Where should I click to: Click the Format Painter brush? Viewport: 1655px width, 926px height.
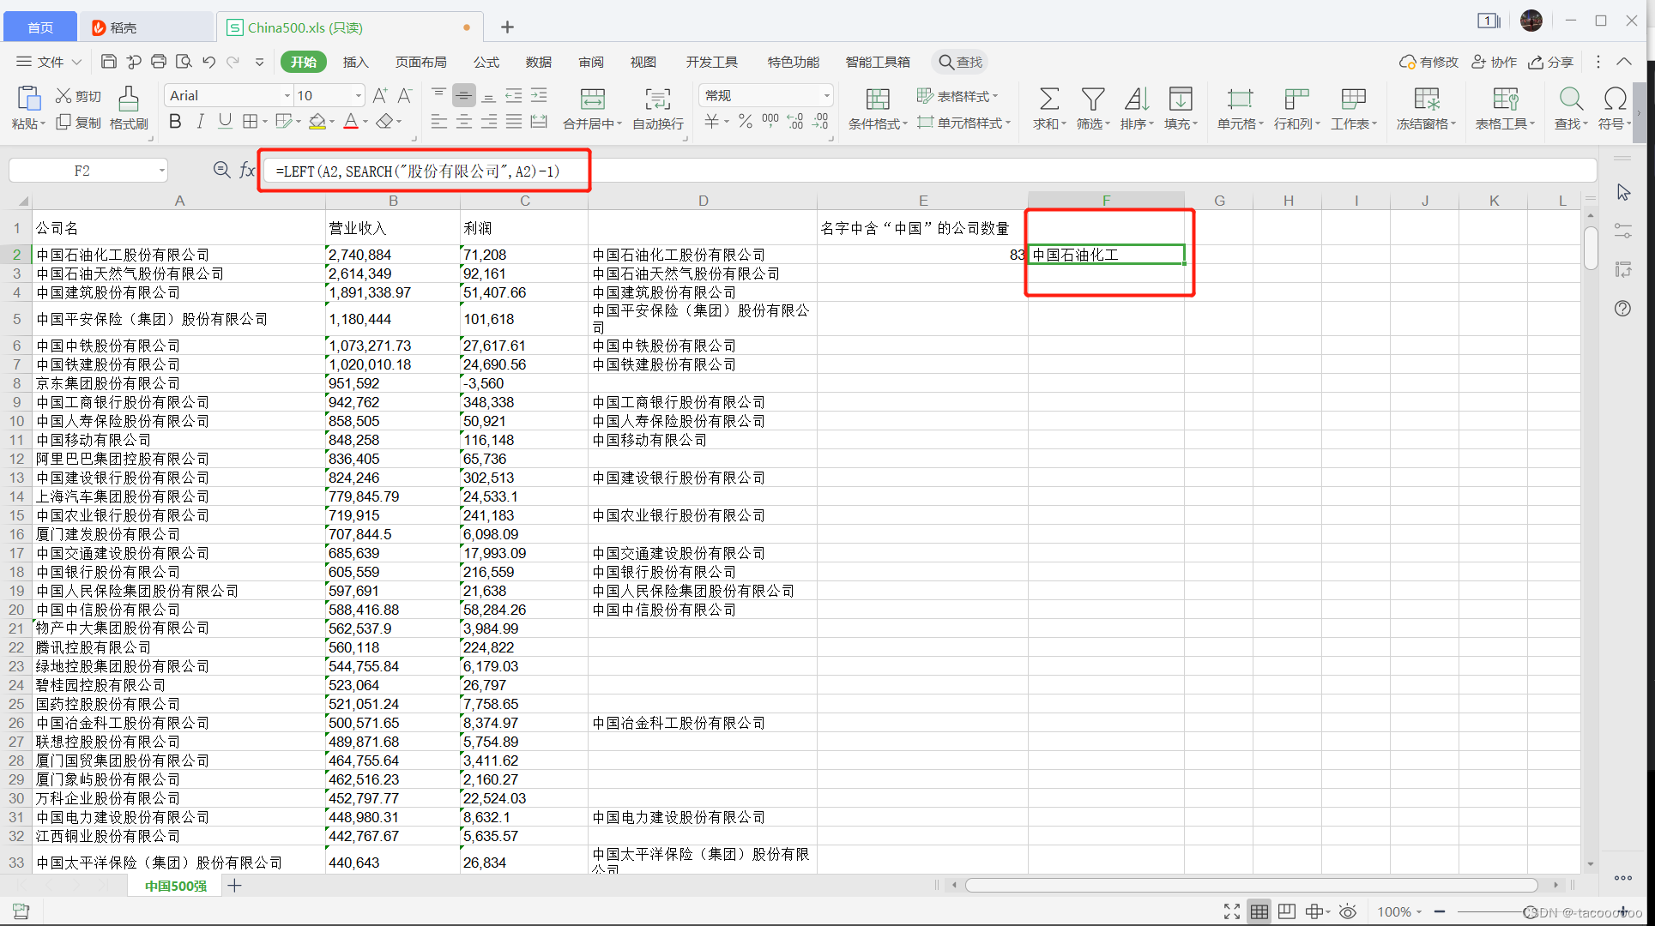[129, 99]
